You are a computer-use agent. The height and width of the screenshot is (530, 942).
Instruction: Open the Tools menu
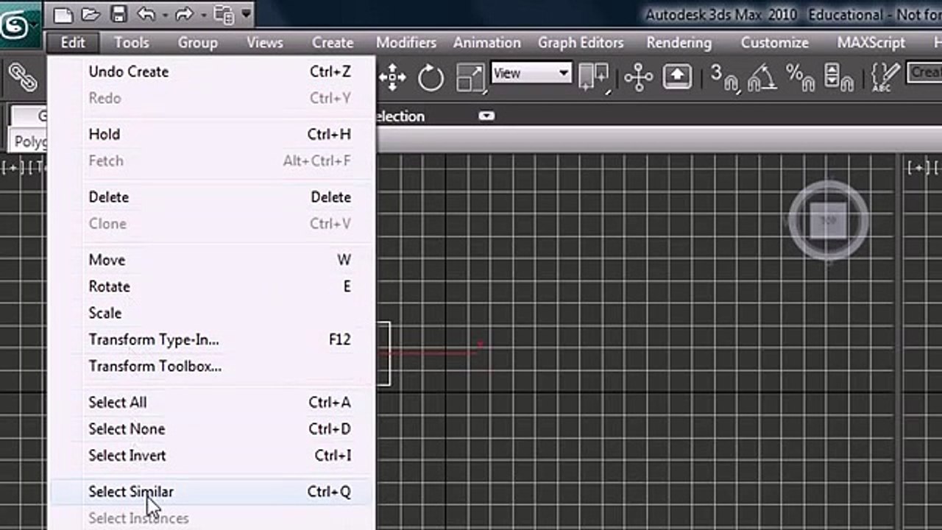pos(132,43)
